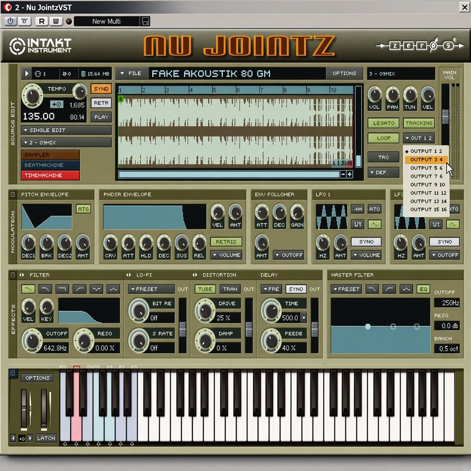The width and height of the screenshot is (471, 471).
Task: Collapse the Modulation section minus icon
Action: pos(12,195)
